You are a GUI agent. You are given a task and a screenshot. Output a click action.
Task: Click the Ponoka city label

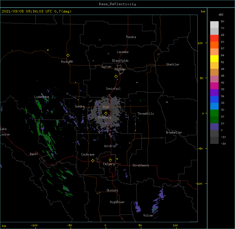click(x=131, y=37)
